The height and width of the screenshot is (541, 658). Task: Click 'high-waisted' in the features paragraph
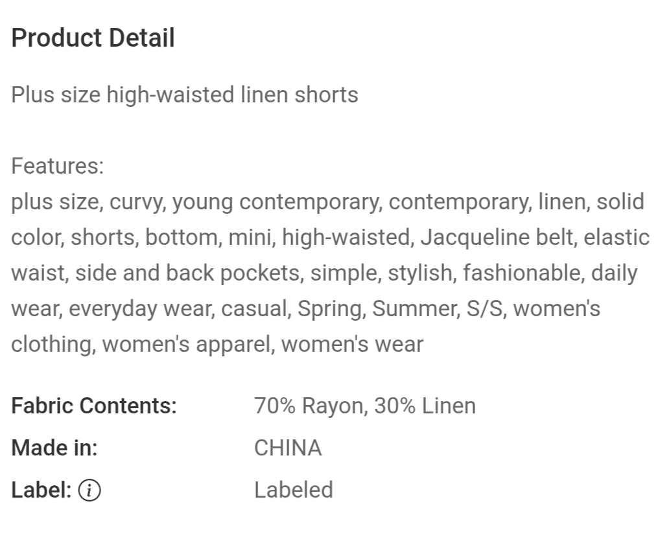pos(346,237)
